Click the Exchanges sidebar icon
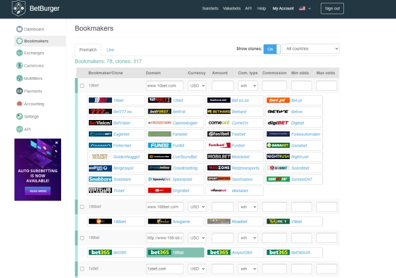The image size is (396, 278). click(20, 53)
